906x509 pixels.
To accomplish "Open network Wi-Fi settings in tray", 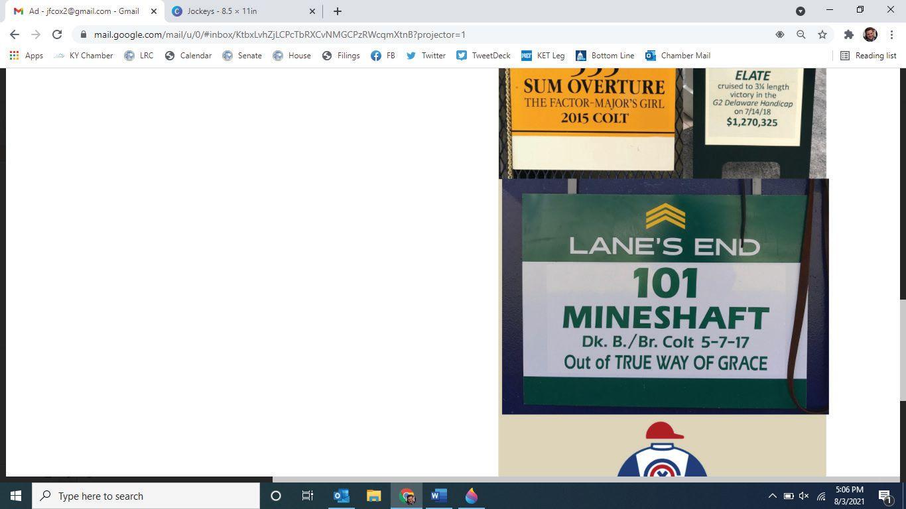I will 821,496.
